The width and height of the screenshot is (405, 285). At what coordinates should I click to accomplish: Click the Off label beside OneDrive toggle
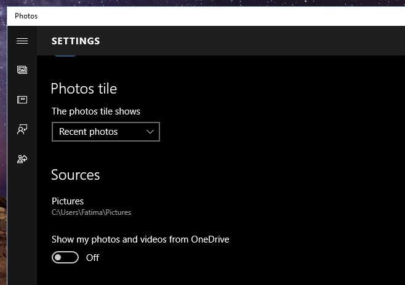tap(92, 258)
